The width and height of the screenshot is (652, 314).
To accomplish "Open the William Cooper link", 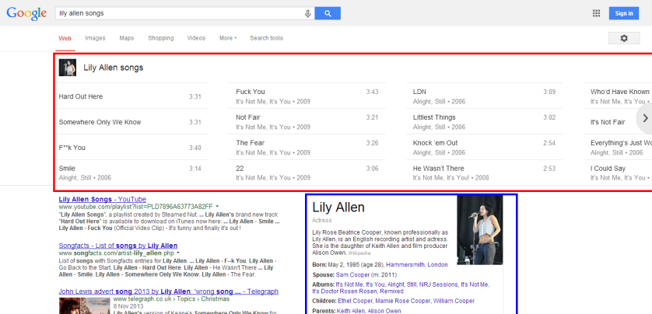I will (454, 301).
